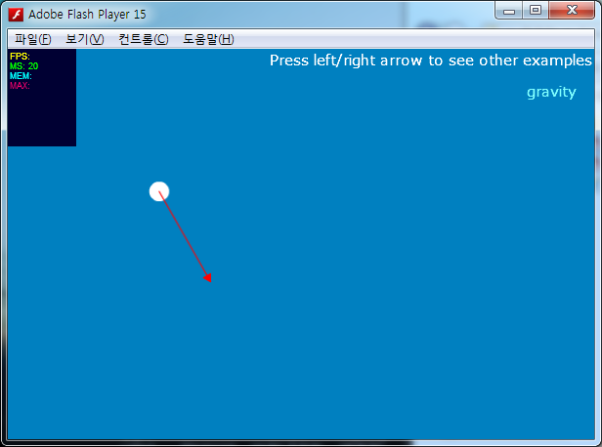The image size is (602, 447).
Task: Click the middle of the red vector line
Action: pyautogui.click(x=185, y=236)
